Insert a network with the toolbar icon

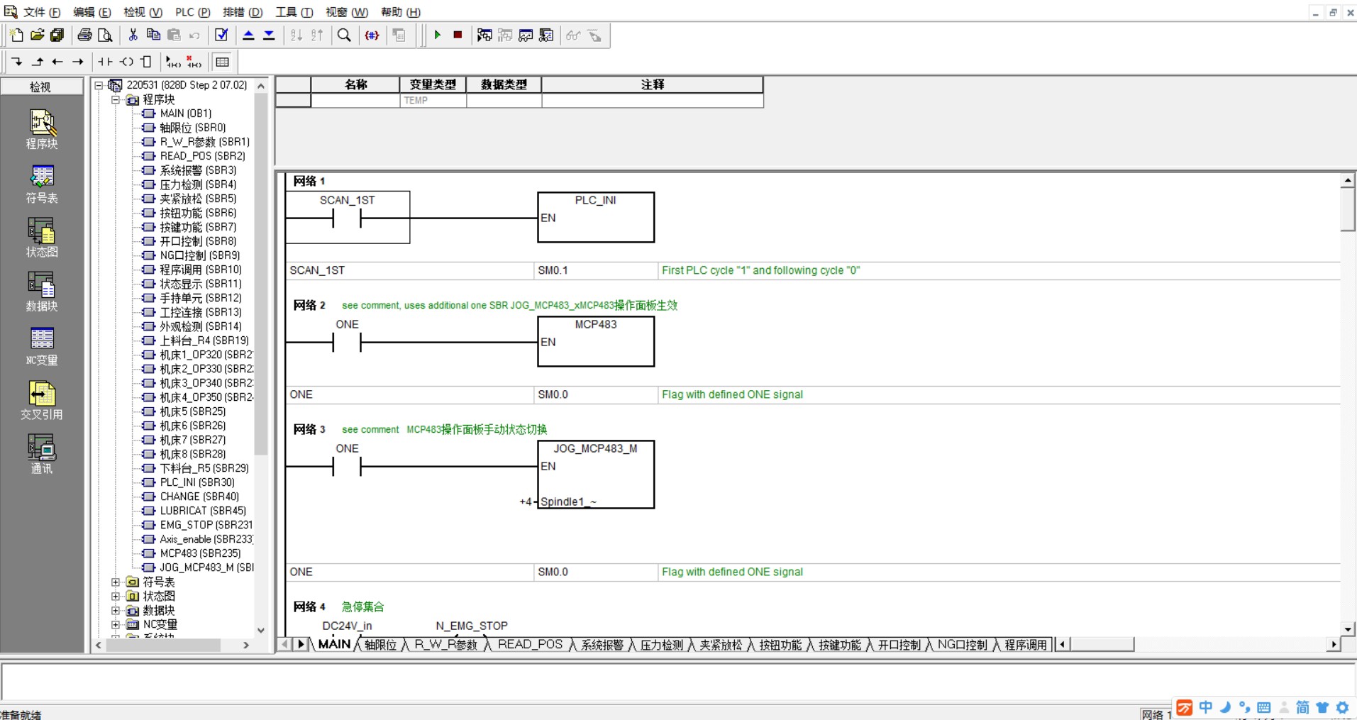click(173, 62)
